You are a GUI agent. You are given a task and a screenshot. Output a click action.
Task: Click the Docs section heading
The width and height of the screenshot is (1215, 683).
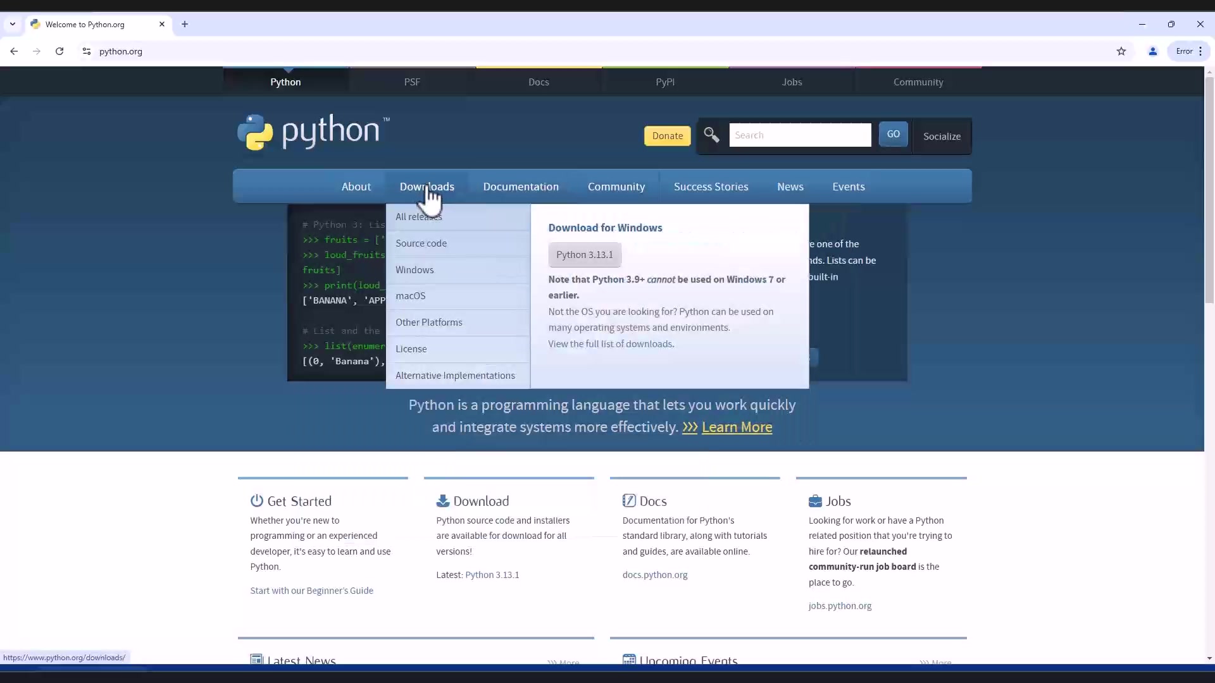click(x=653, y=501)
